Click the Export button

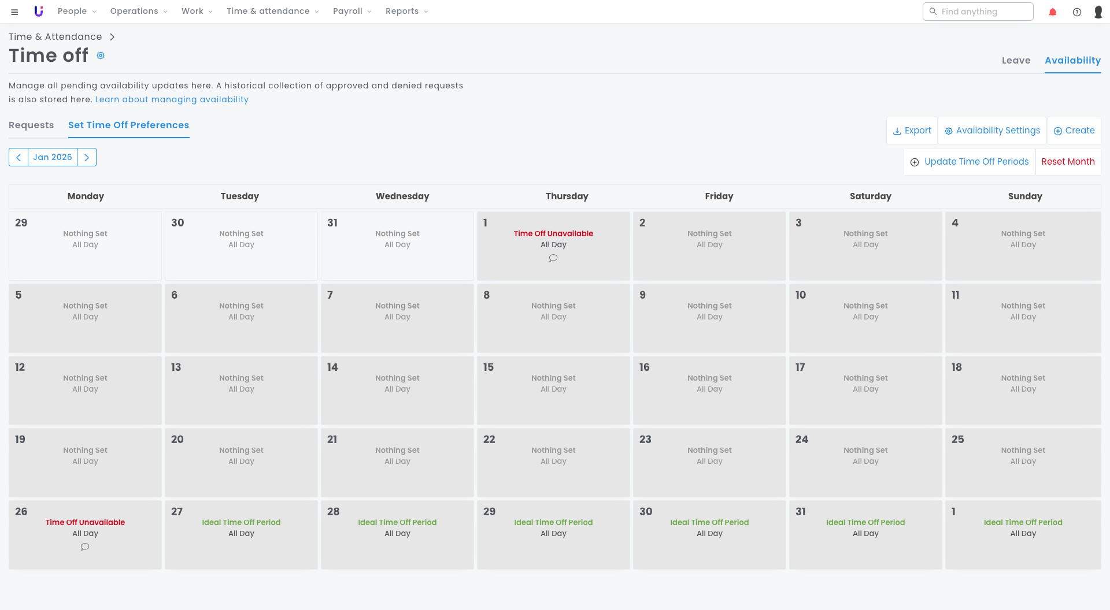[x=912, y=131]
